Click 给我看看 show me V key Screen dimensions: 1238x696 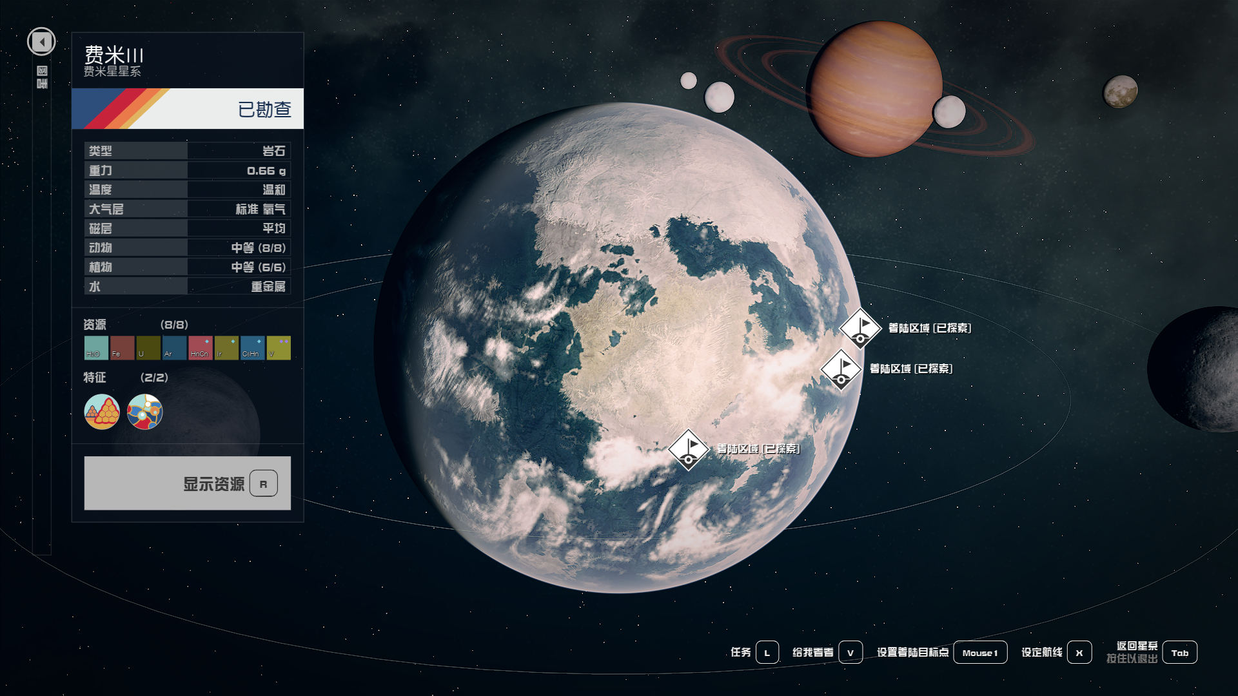[827, 652]
